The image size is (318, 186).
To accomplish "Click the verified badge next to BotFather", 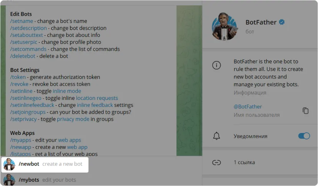I will click(282, 22).
